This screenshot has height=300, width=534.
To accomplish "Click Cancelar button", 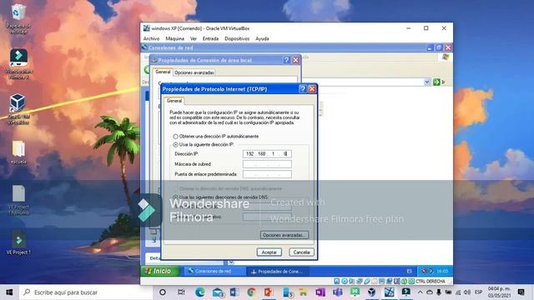I will [x=302, y=252].
